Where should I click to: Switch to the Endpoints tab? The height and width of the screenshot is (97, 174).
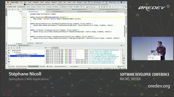tap(55, 48)
